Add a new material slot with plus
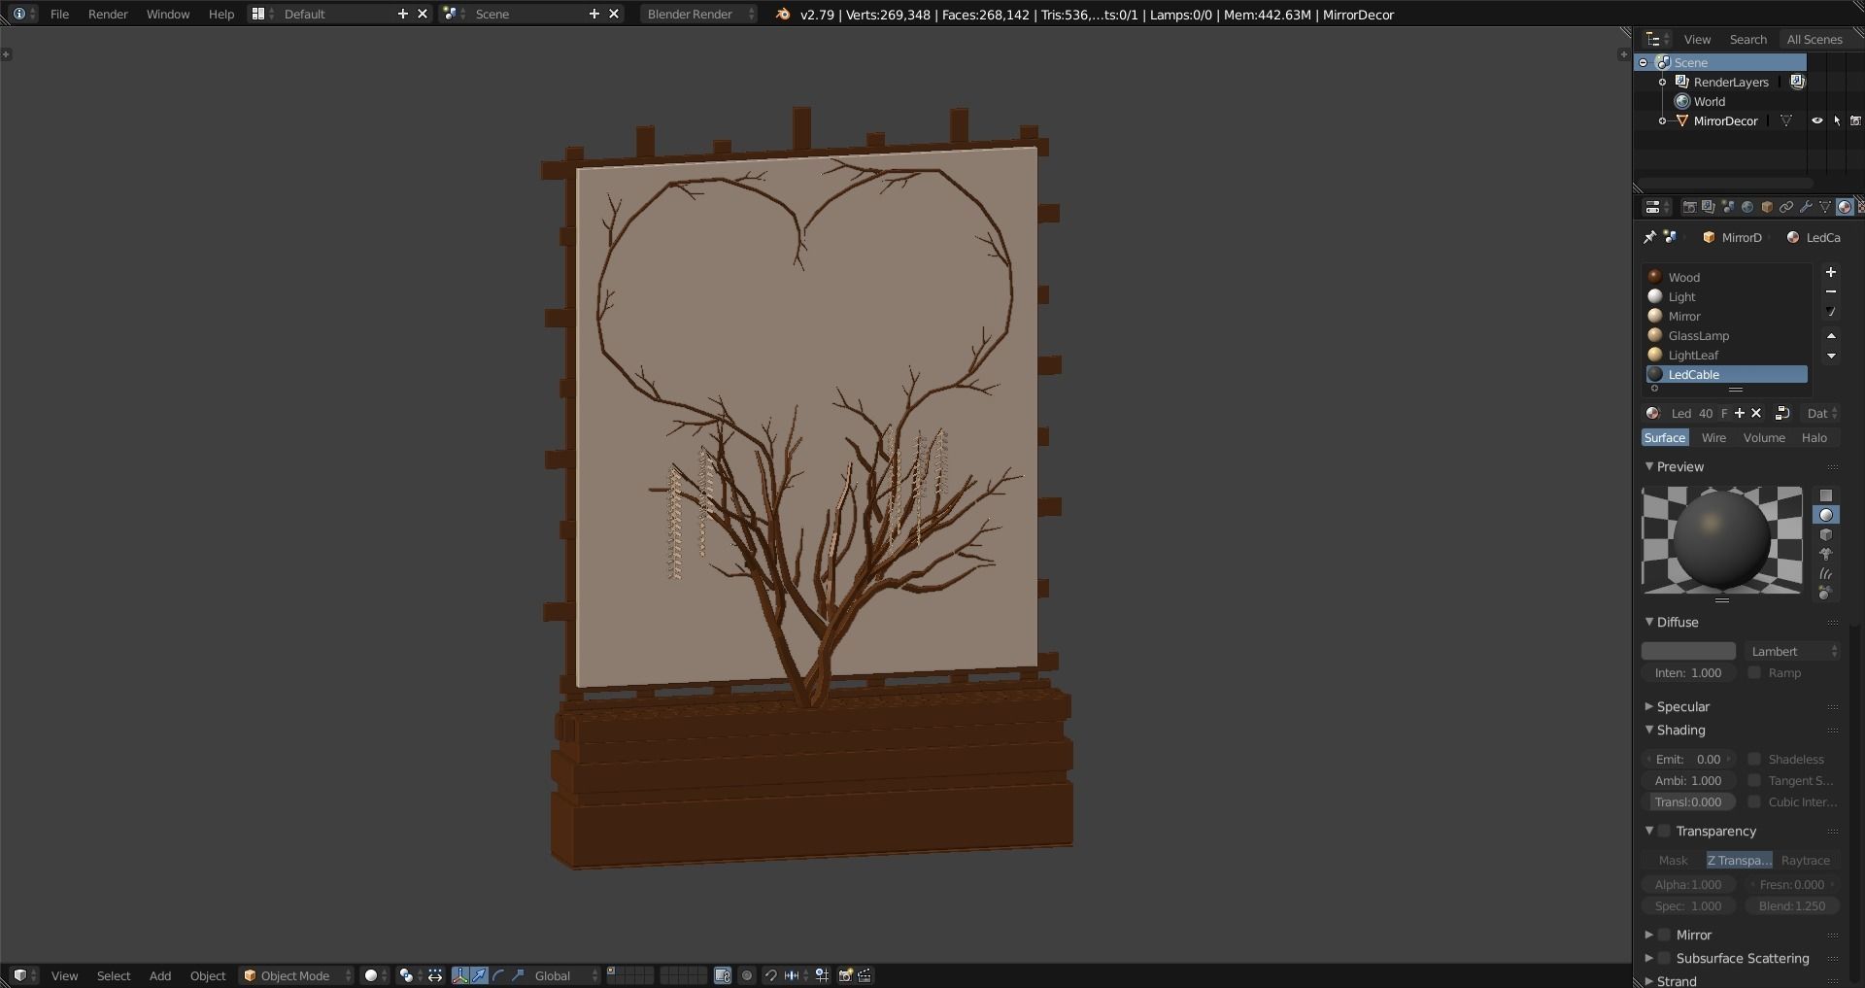 coord(1831,273)
